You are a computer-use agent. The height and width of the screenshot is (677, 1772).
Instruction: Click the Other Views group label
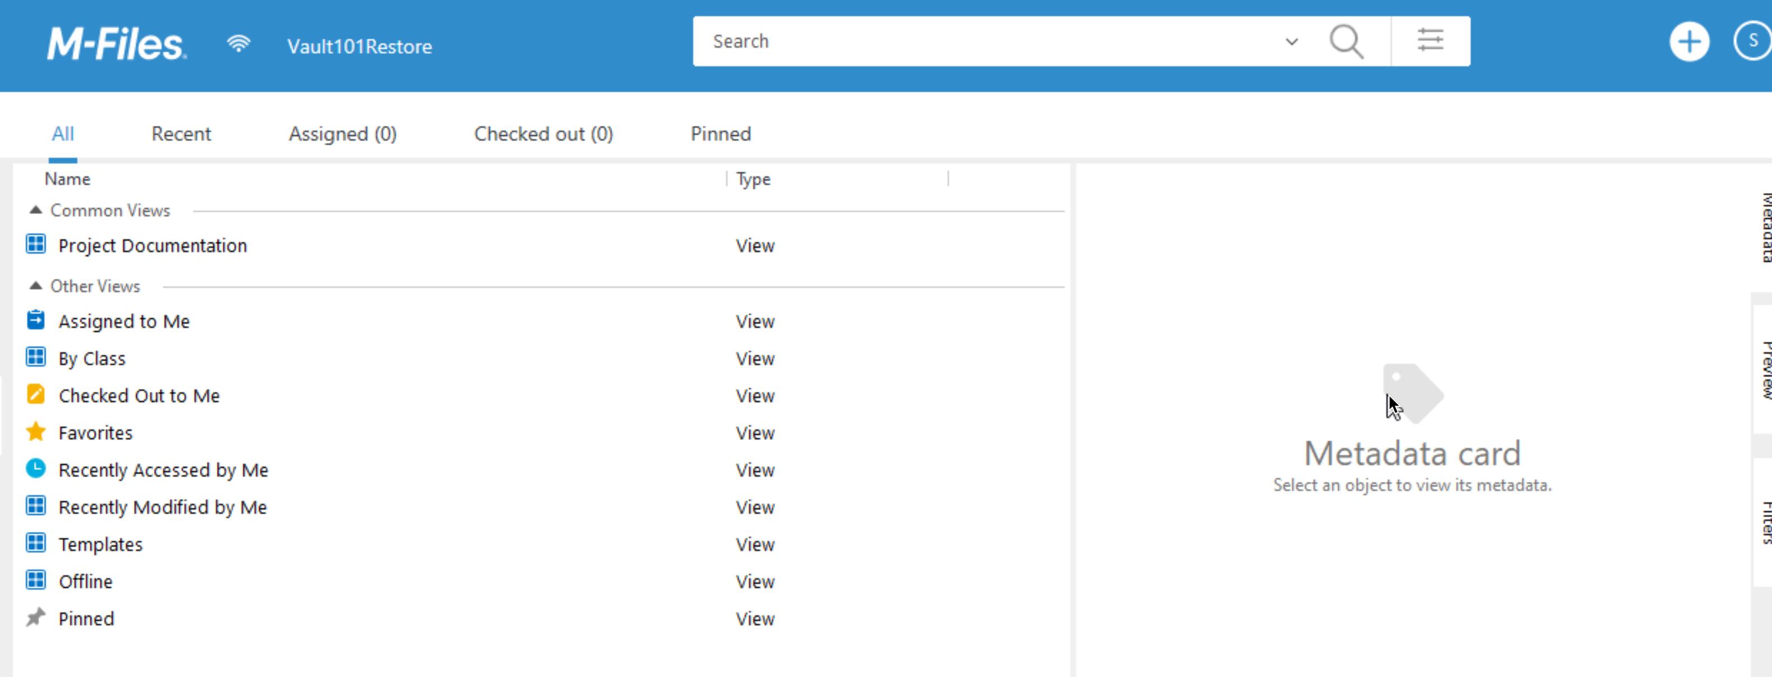pyautogui.click(x=95, y=286)
